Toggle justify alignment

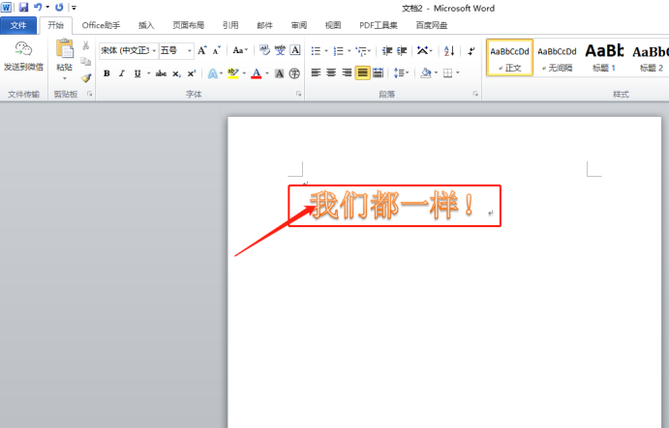pyautogui.click(x=362, y=72)
